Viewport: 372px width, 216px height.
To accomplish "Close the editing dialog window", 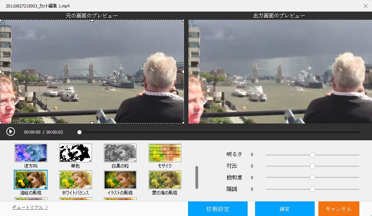I will 365,6.
